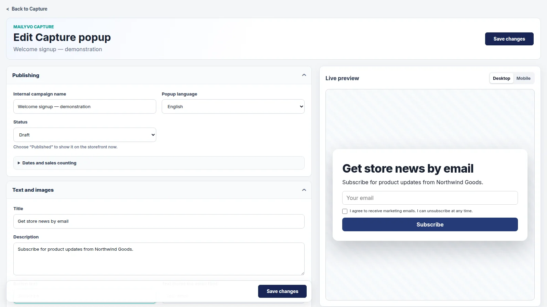Click the Your email field in preview
Image resolution: width=547 pixels, height=307 pixels.
click(430, 198)
